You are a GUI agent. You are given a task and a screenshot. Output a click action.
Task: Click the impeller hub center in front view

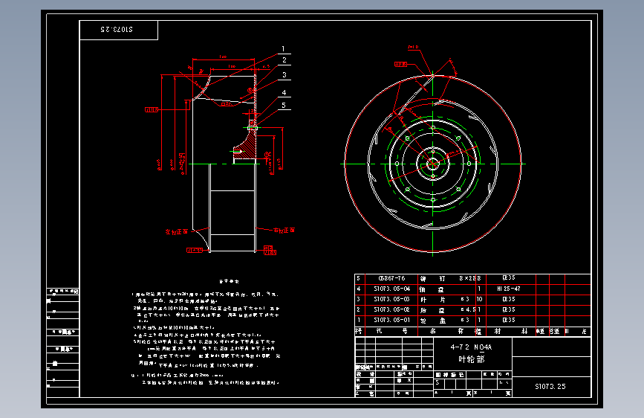[x=432, y=164]
